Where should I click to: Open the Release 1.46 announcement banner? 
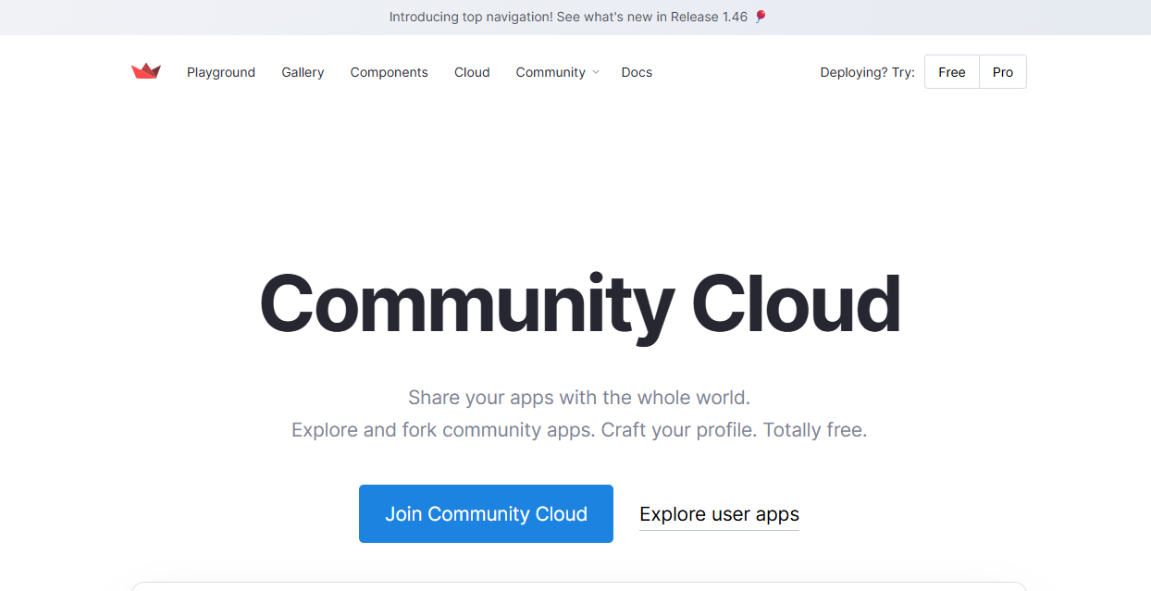[575, 17]
